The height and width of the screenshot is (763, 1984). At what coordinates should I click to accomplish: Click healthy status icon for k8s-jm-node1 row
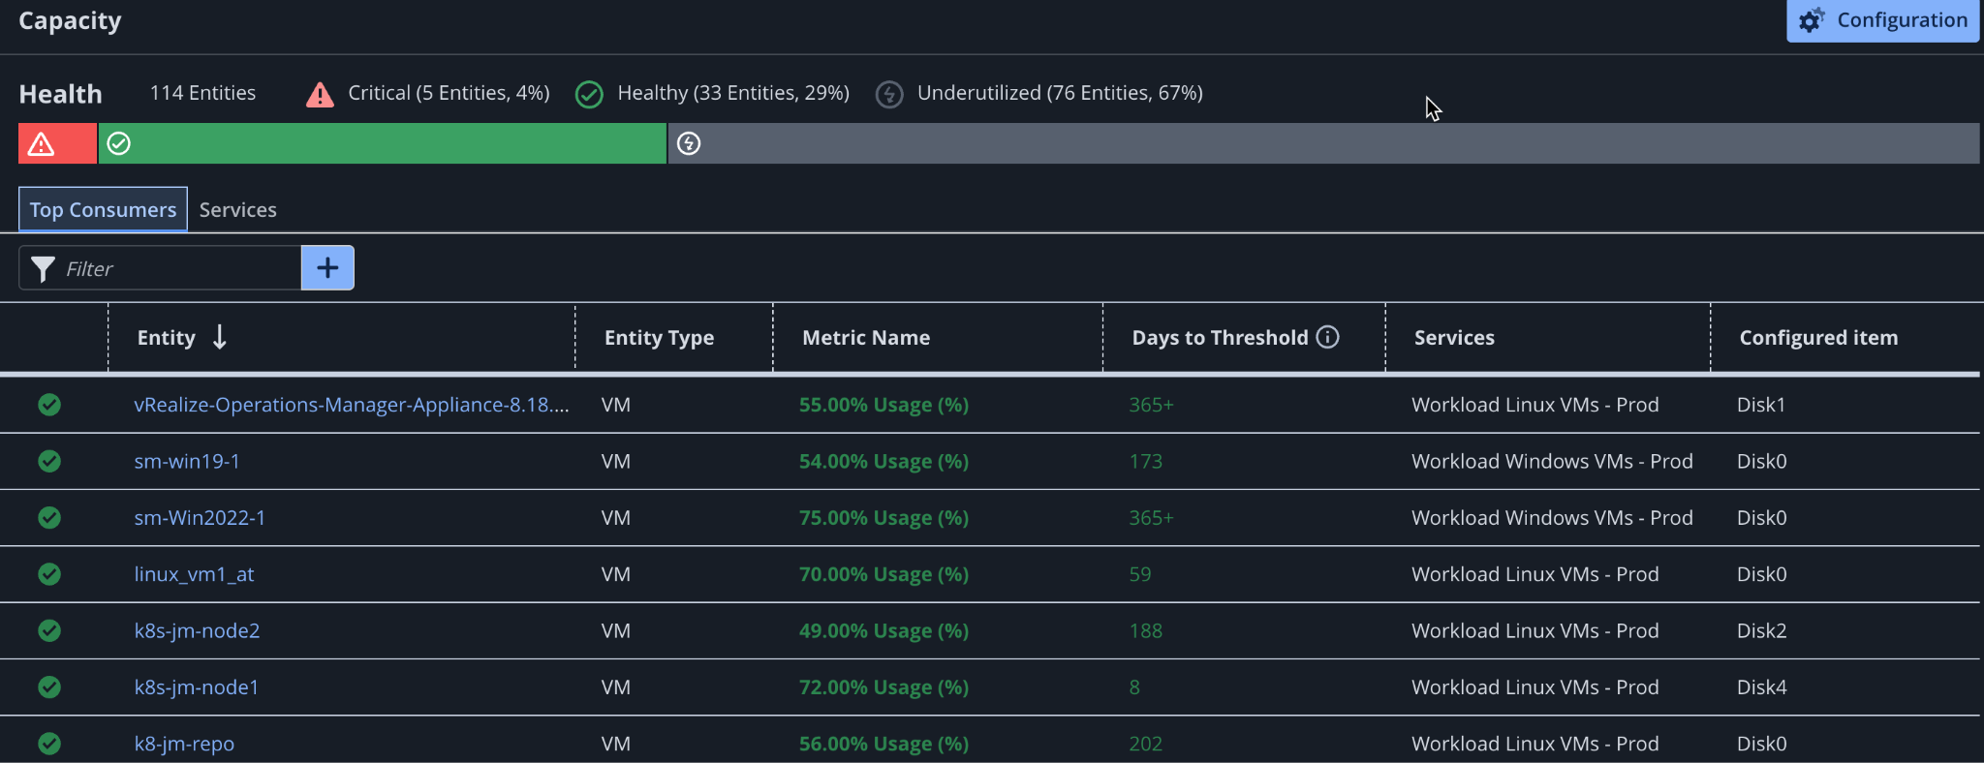[49, 687]
